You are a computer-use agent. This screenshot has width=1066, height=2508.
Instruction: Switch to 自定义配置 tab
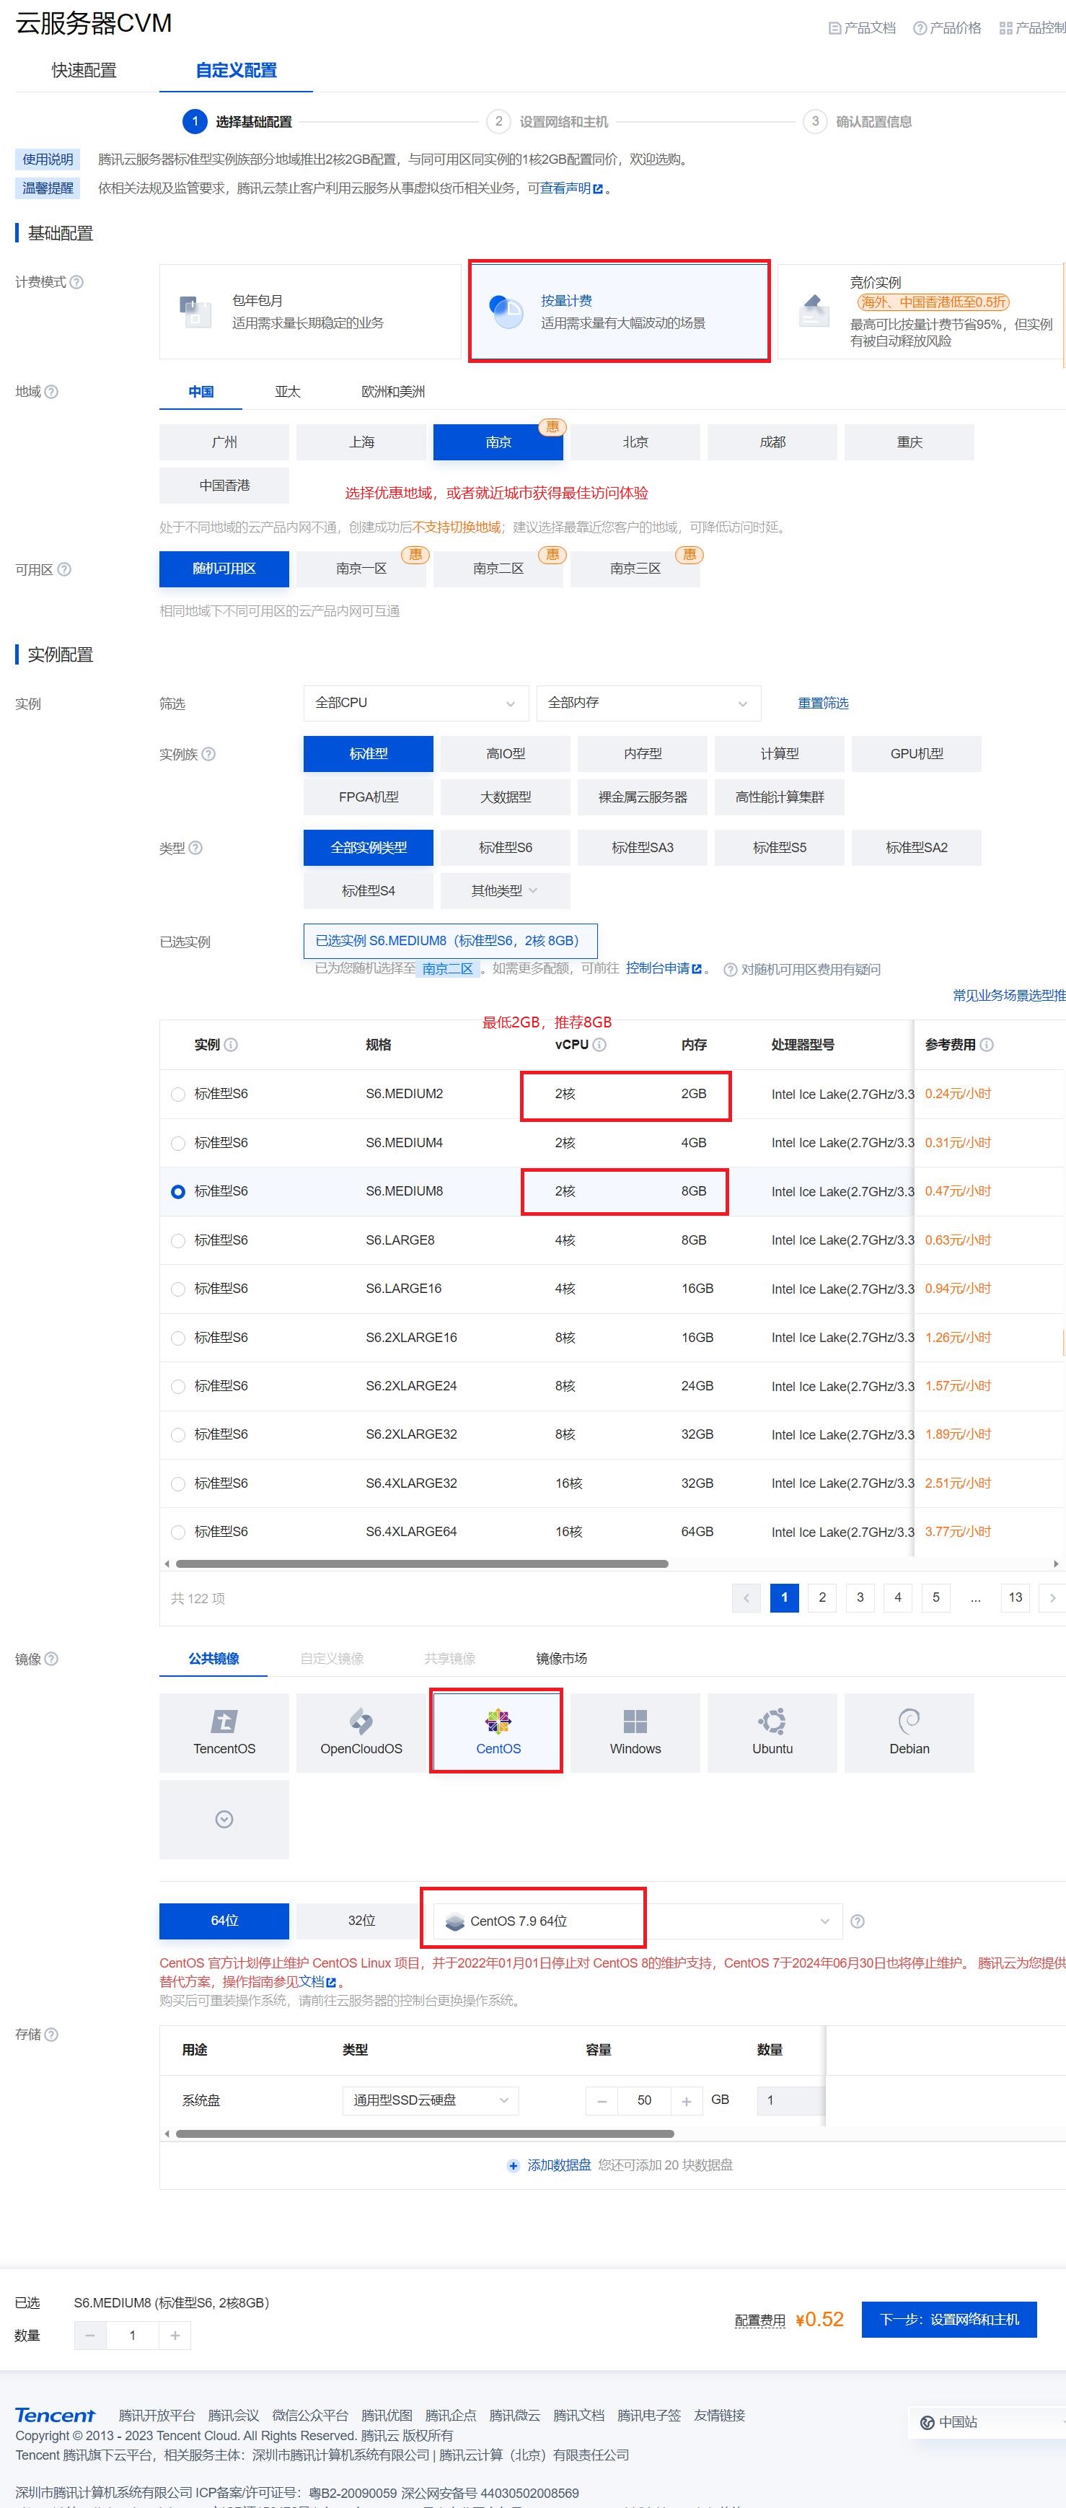coord(236,70)
